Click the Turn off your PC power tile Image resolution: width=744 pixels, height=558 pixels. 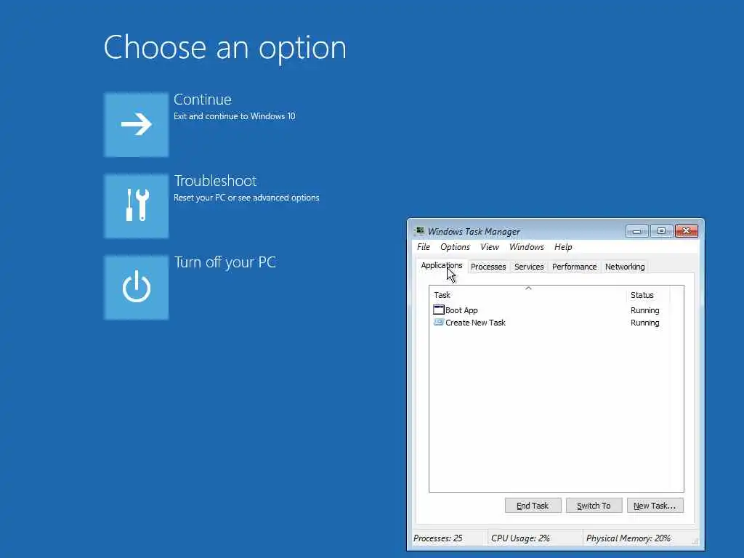point(136,287)
